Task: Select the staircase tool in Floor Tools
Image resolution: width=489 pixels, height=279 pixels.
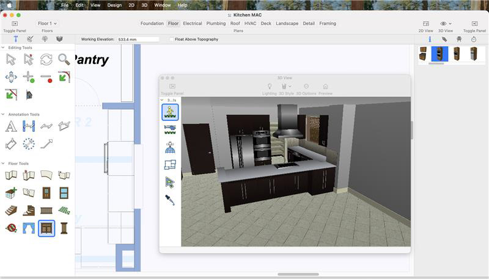Action: click(x=11, y=211)
